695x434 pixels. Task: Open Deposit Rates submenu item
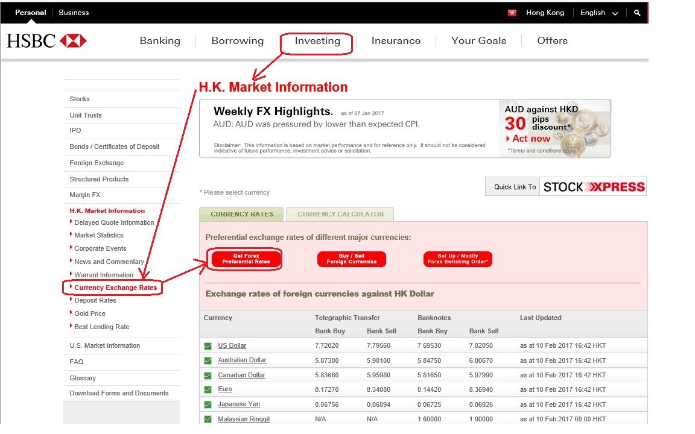coord(95,300)
